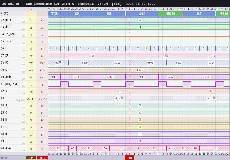230x160 pixels.
Task: Select the '04 io_req' signal row label
Action: point(8,34)
